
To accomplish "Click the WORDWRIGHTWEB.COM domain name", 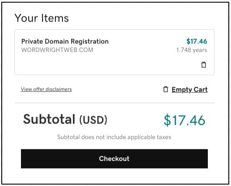I will (57, 50).
